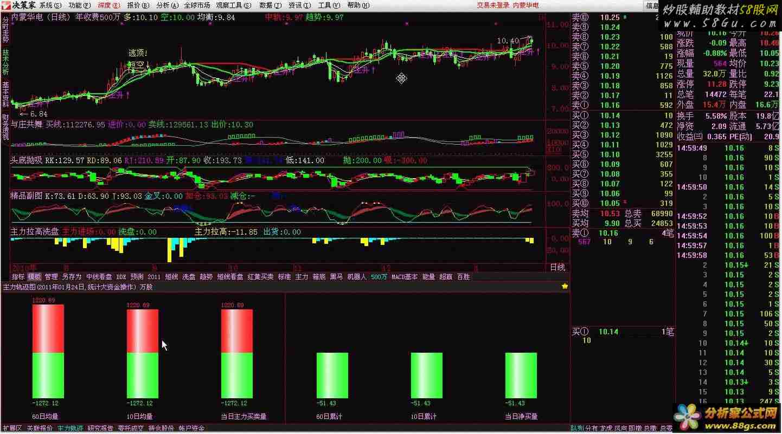
Task: Click the 与庄共舞 indicator title
Action: pos(27,125)
